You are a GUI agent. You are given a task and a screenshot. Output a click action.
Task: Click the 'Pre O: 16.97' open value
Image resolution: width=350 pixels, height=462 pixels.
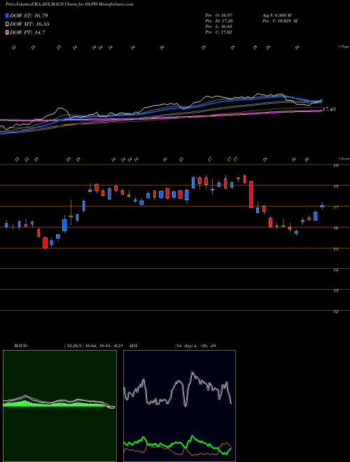coord(219,15)
